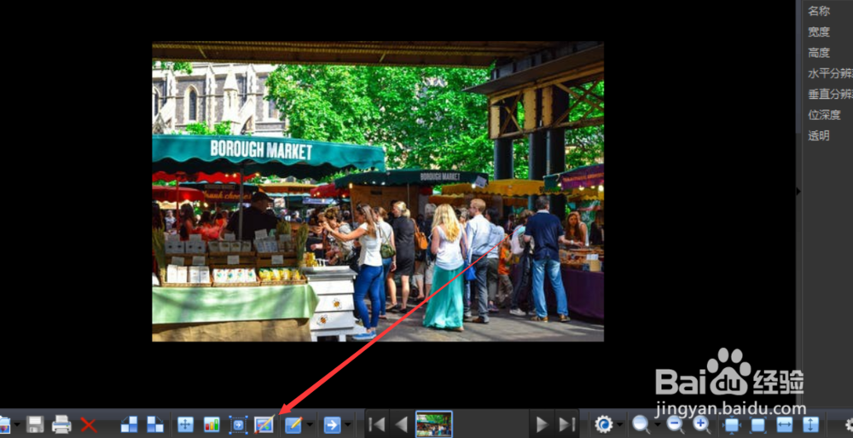
Task: Jump to the first image
Action: click(x=376, y=424)
